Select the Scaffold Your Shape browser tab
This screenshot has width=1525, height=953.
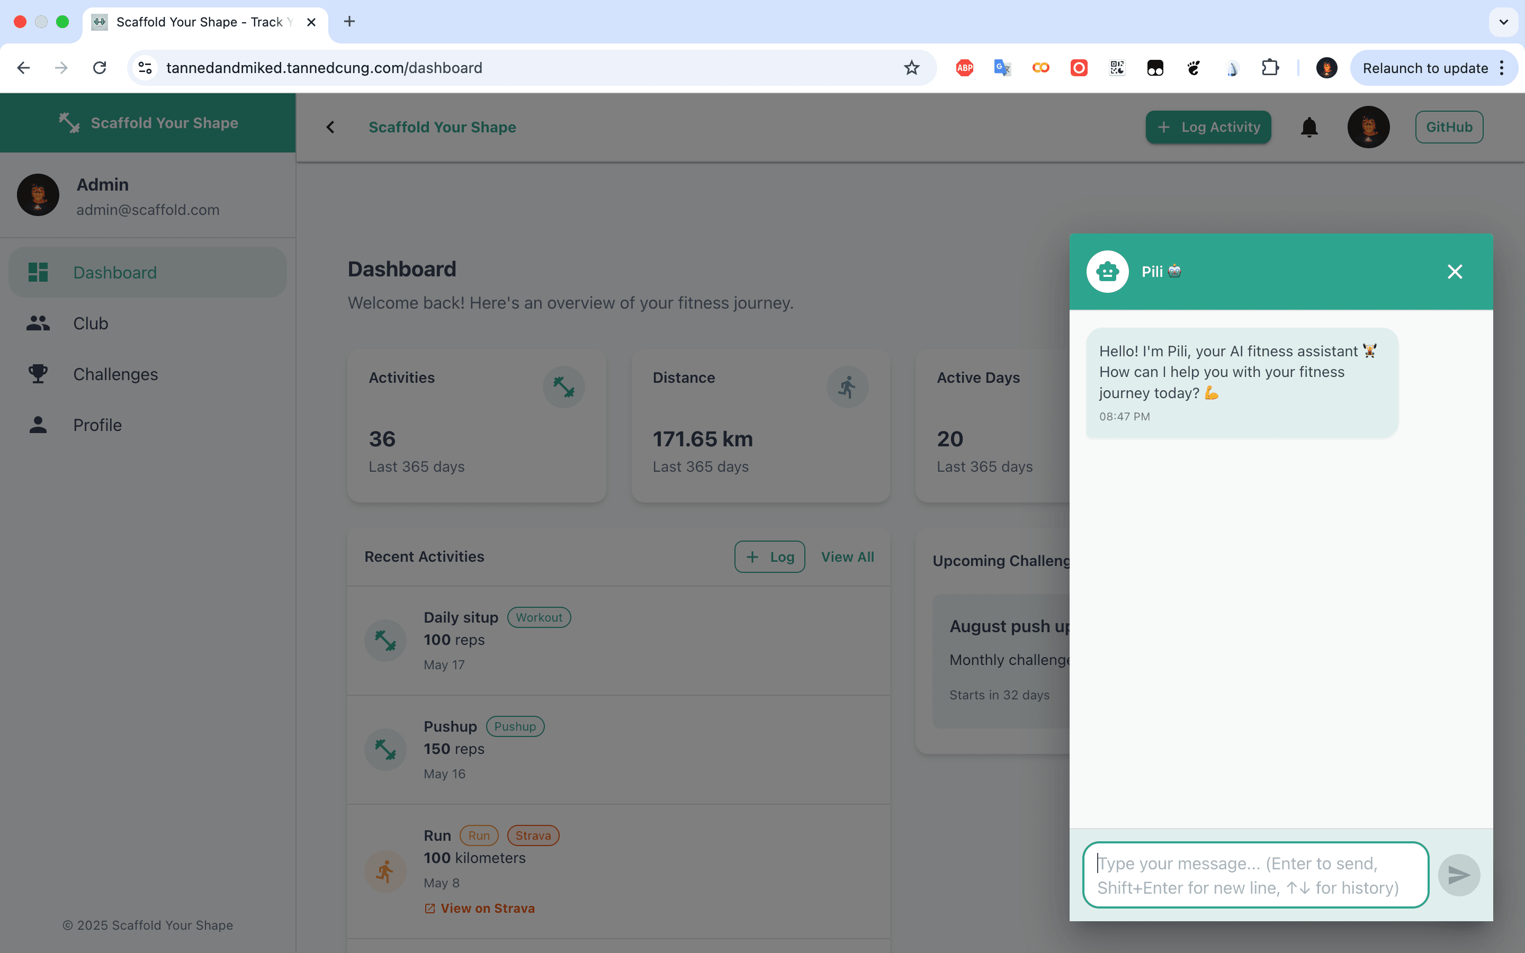205,22
